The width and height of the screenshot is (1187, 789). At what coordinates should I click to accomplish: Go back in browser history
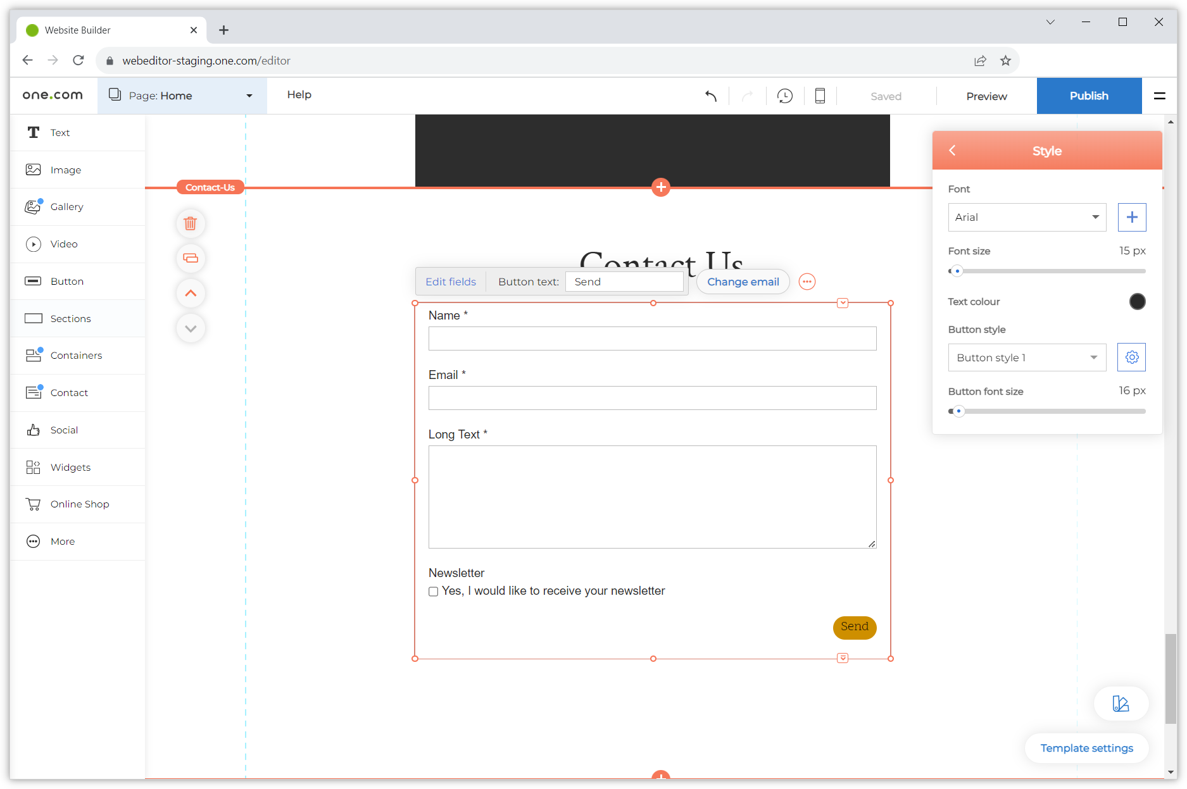tap(27, 61)
